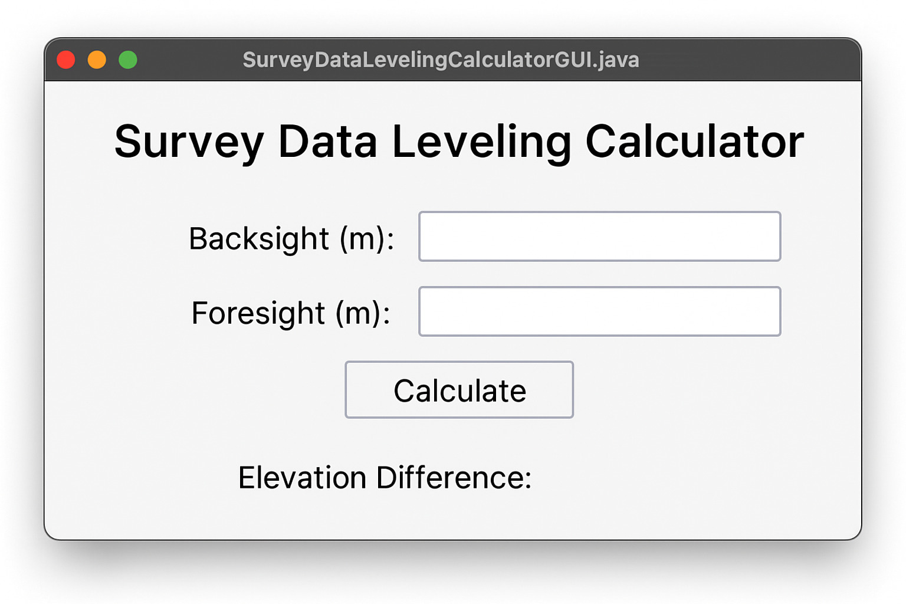Click the Foresight (m) label

[x=291, y=313]
